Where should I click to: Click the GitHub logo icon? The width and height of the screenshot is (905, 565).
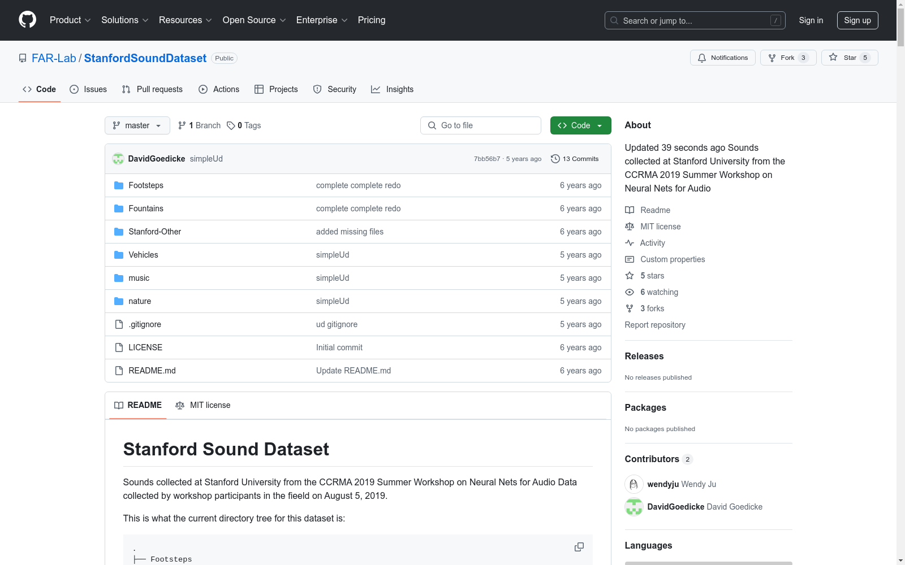coord(27,20)
